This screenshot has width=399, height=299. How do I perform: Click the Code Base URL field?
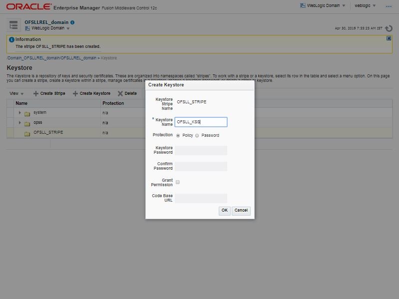201,198
